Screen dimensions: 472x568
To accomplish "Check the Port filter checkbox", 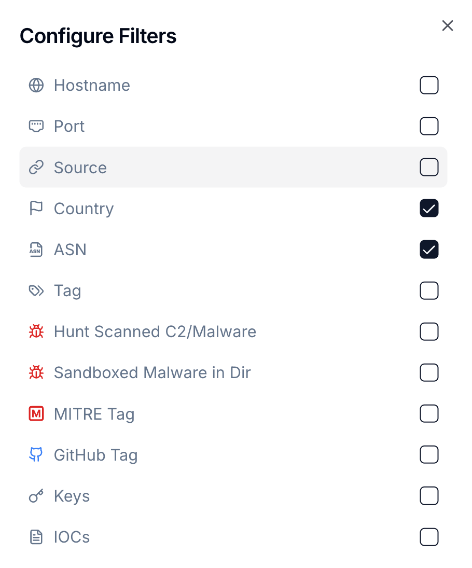I will pos(429,126).
